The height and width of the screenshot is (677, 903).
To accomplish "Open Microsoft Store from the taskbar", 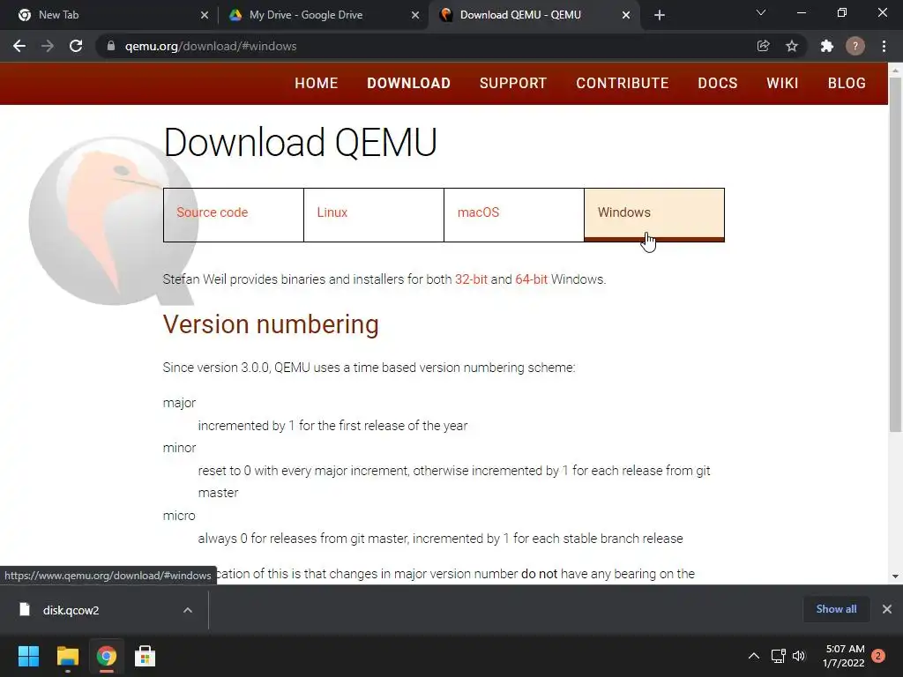I will [146, 656].
